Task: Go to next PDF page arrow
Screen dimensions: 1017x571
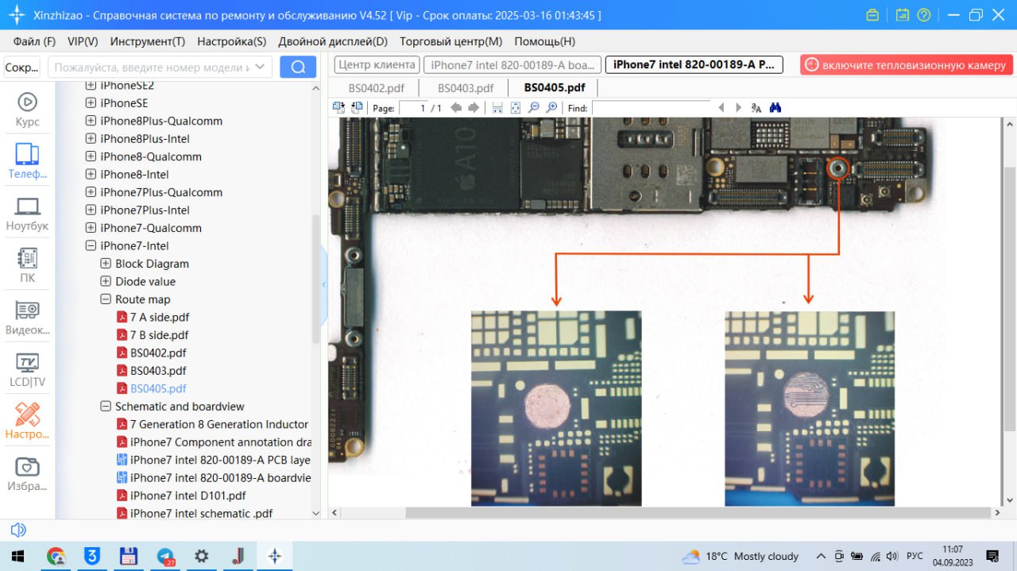Action: tap(474, 108)
